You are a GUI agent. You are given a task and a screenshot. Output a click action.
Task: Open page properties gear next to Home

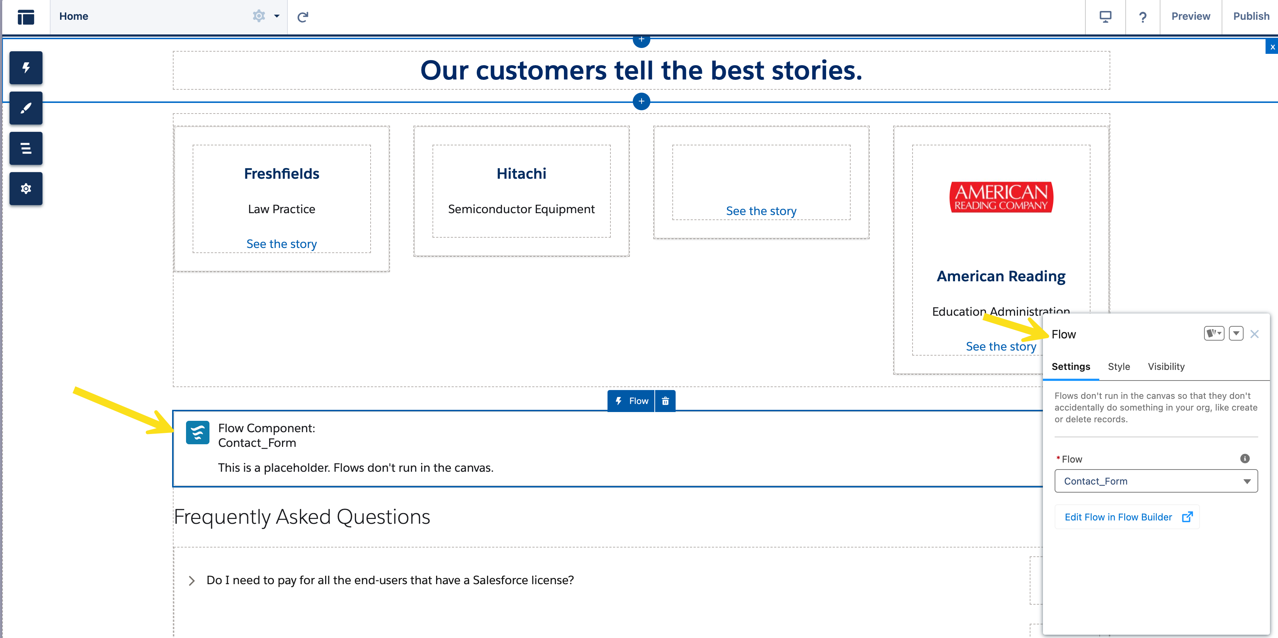259,16
